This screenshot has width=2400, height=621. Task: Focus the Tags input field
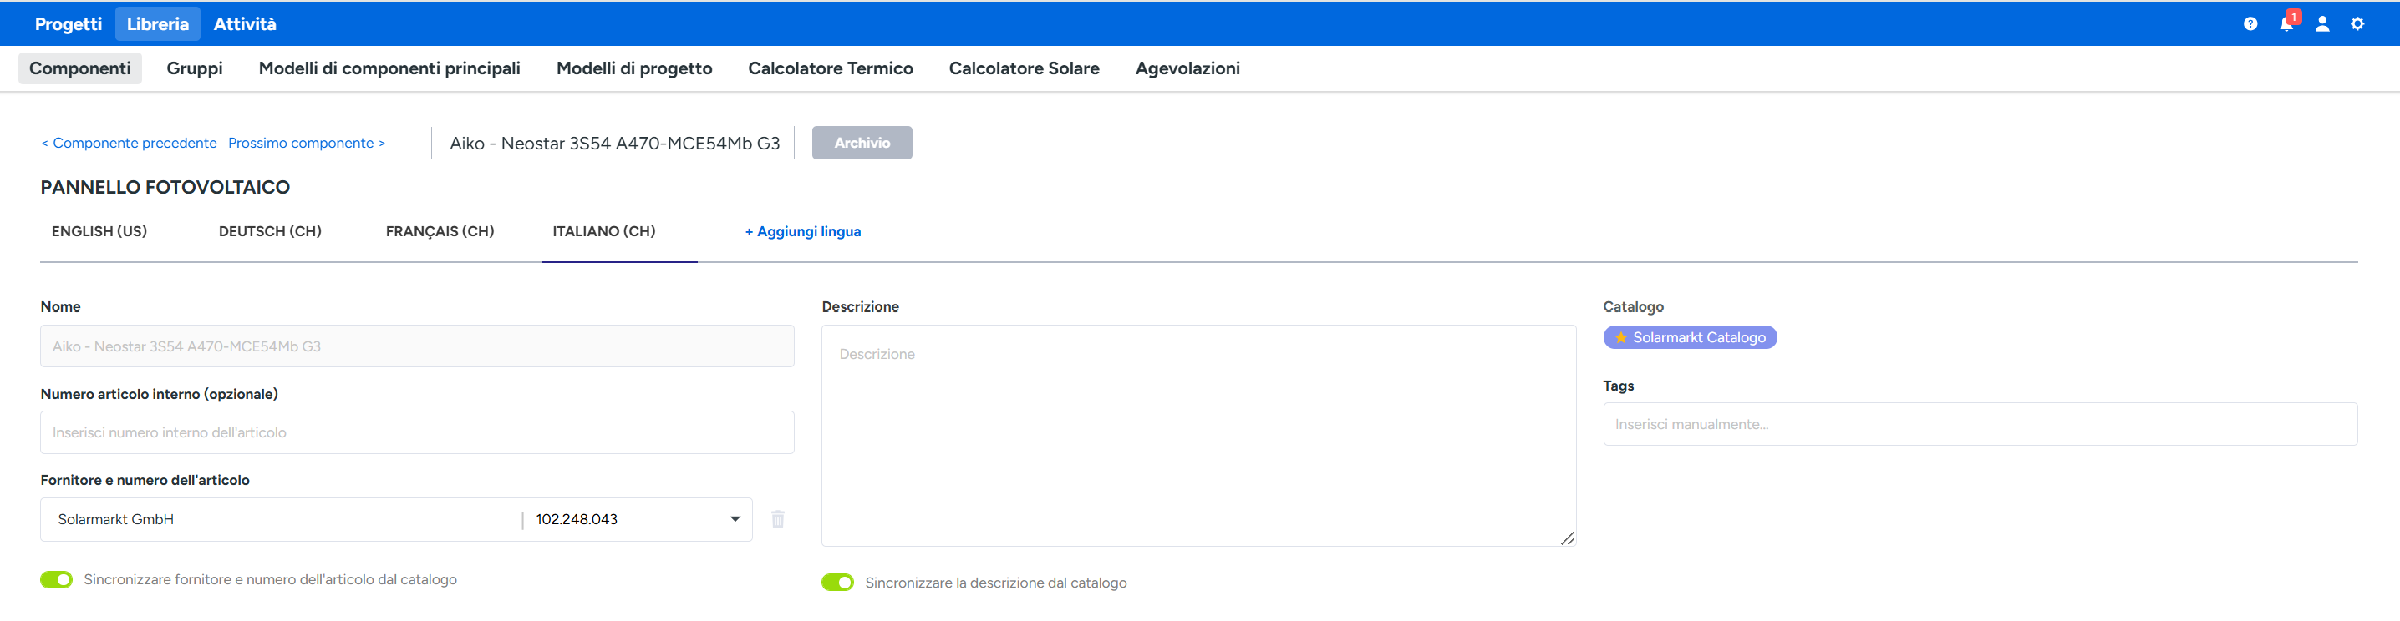click(1979, 425)
